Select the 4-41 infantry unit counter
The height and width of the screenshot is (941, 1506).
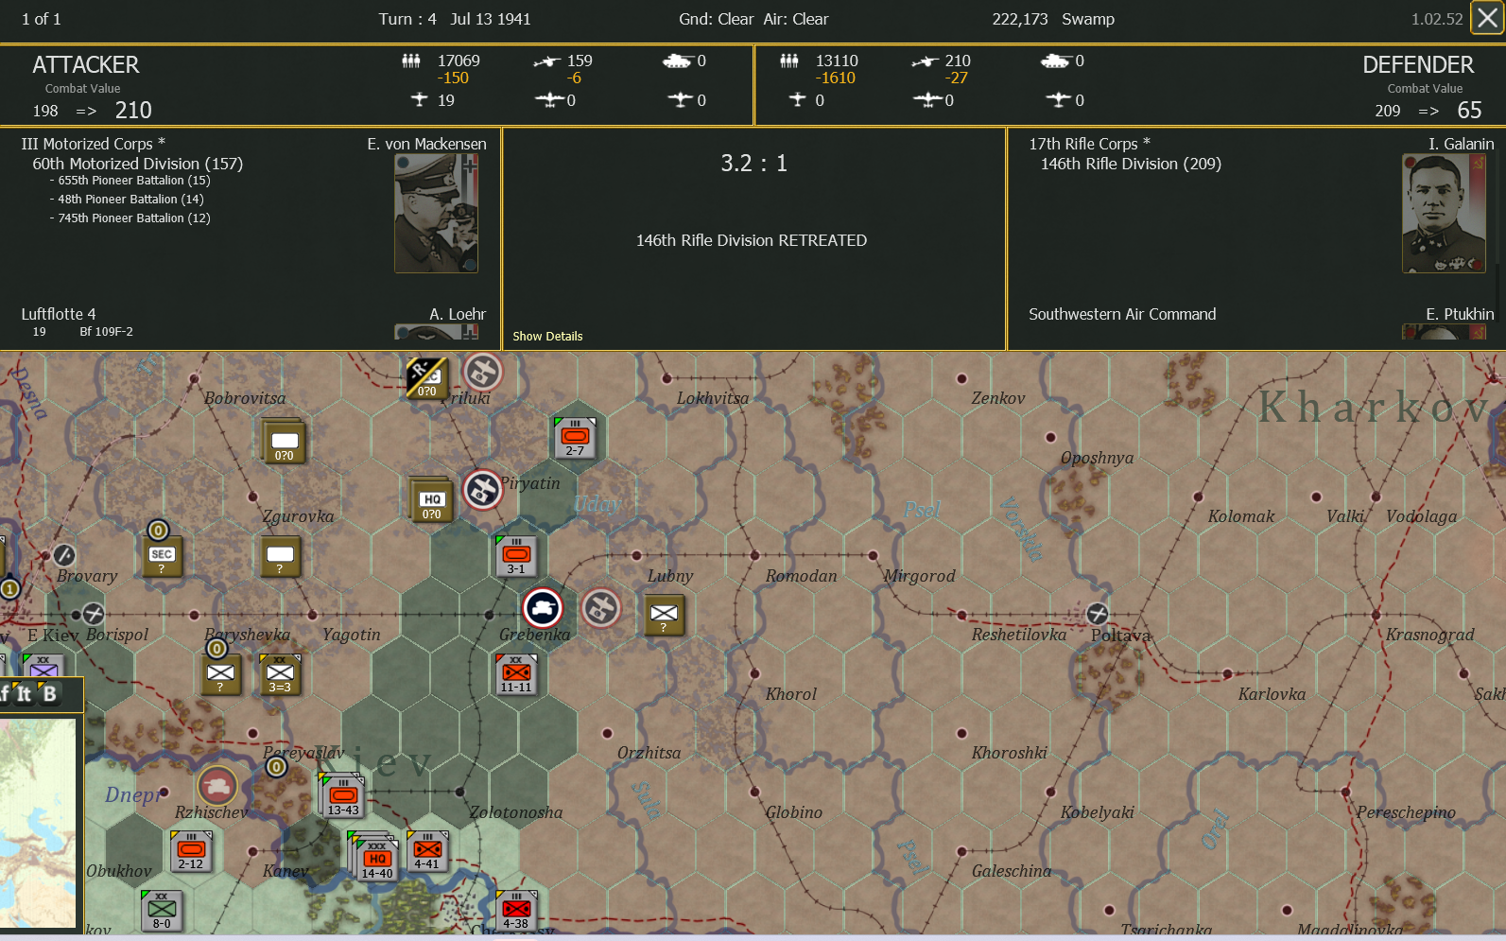click(x=427, y=851)
